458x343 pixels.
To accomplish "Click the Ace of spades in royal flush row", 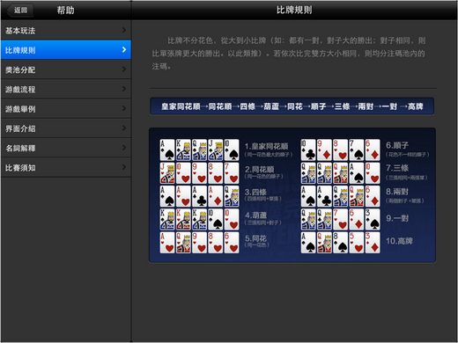I will [x=167, y=150].
